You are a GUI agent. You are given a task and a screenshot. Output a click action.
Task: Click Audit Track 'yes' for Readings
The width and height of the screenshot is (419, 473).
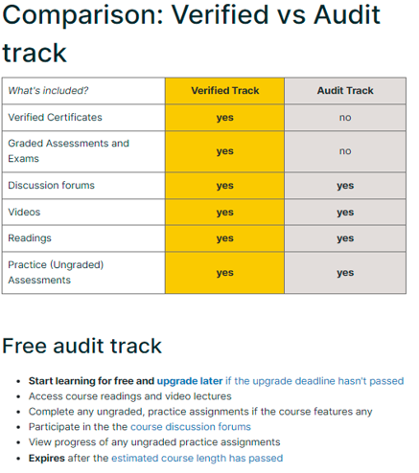tap(345, 238)
